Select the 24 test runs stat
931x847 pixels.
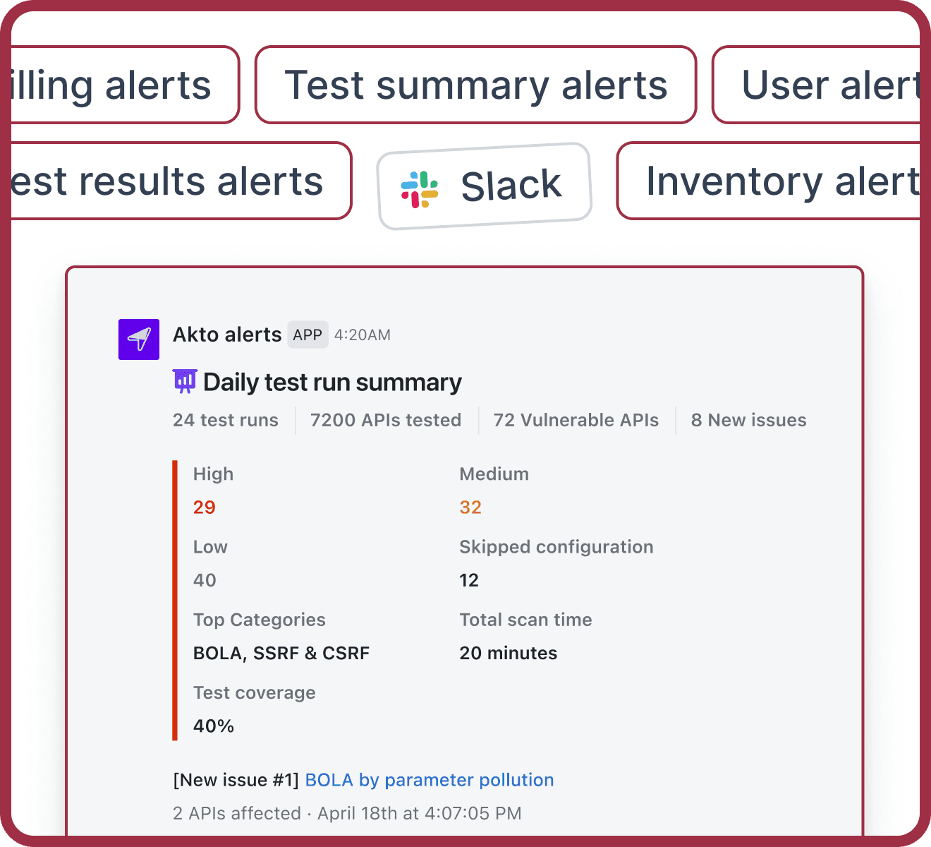(225, 420)
